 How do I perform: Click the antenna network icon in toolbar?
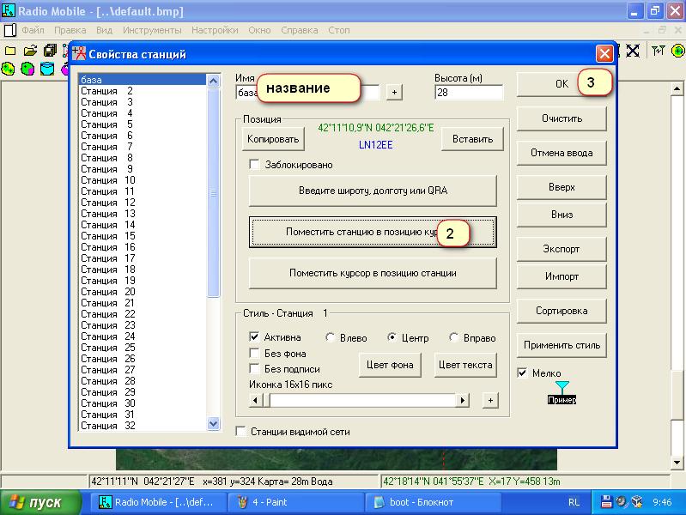(x=658, y=51)
